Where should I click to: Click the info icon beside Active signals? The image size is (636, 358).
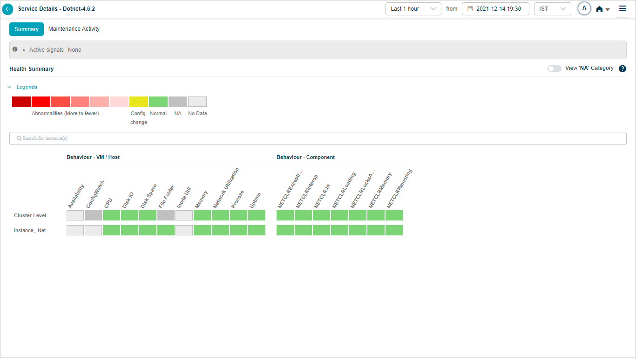point(15,49)
